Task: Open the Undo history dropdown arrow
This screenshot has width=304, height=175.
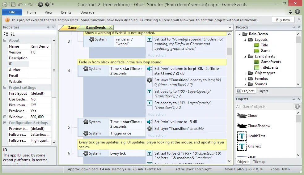Action: pos(25,4)
